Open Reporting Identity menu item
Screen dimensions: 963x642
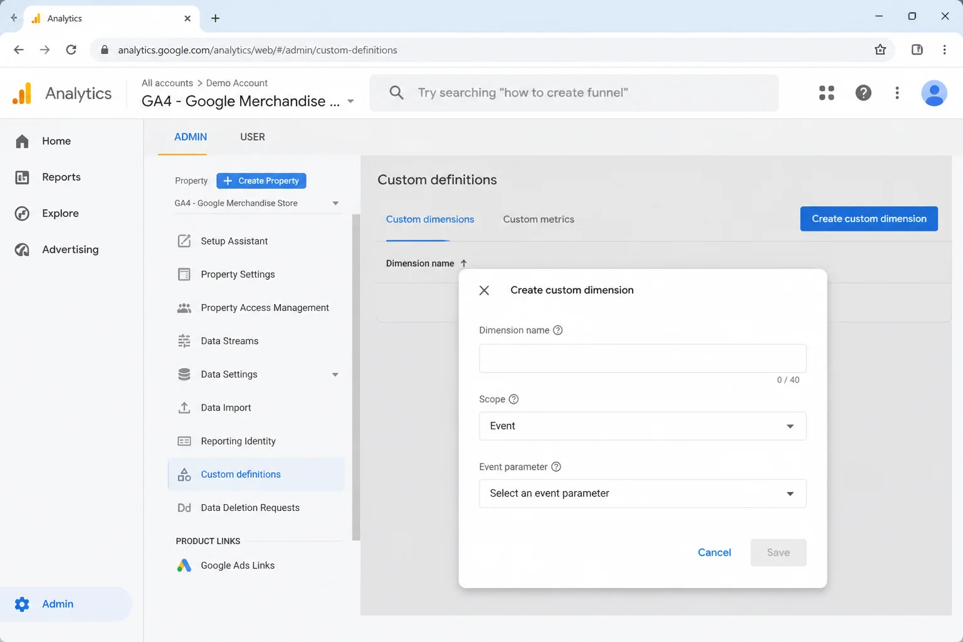[x=256, y=441]
